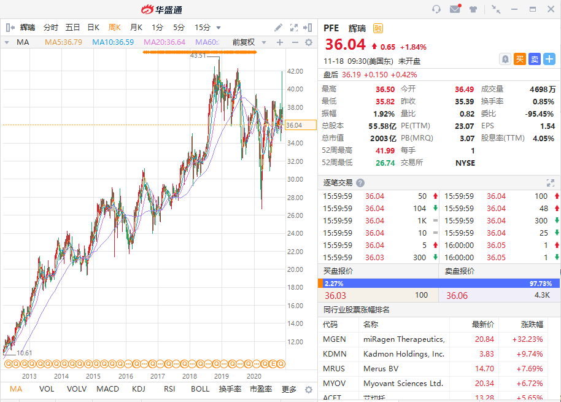Click the E earnings marker on timeline
561x402 pixels.
[273, 364]
